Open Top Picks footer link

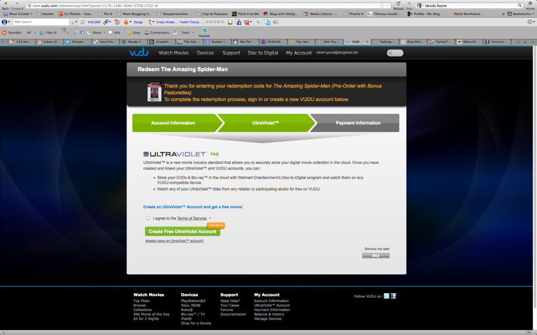pos(142,301)
